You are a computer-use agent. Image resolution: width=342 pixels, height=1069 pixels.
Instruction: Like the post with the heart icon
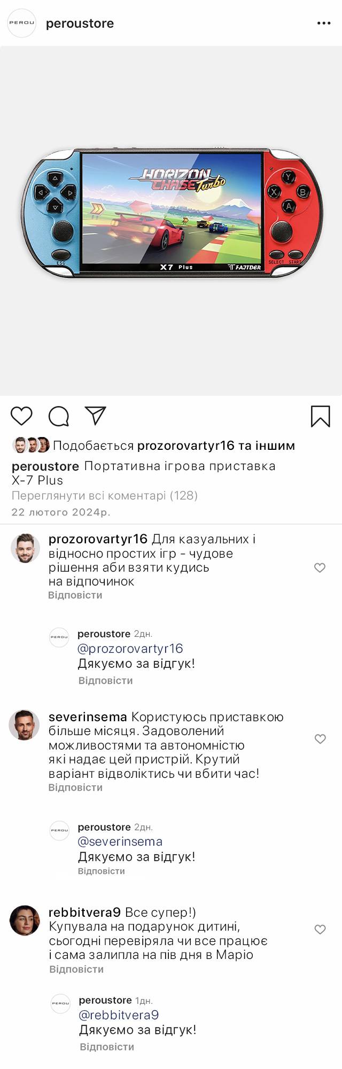point(22,416)
